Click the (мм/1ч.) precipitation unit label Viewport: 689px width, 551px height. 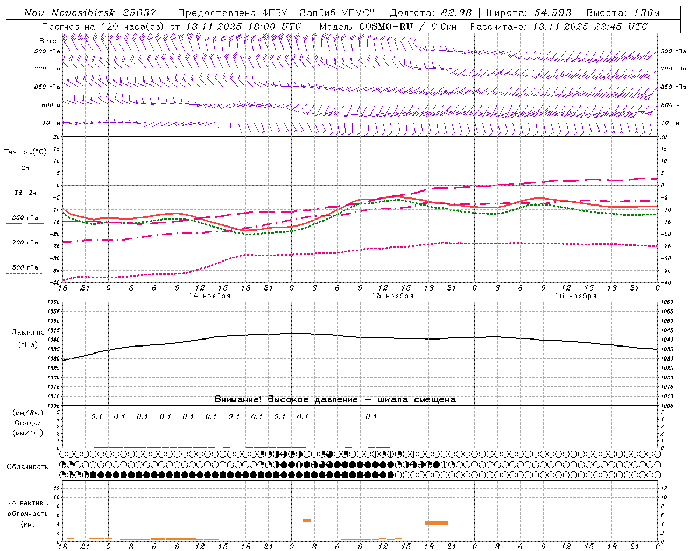pos(28,433)
